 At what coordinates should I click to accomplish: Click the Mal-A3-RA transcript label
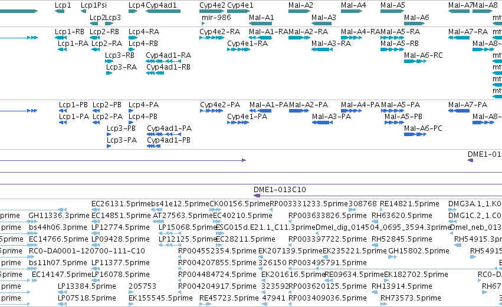(x=331, y=44)
